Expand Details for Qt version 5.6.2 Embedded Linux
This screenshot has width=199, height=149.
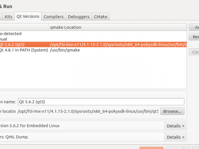coord(175,126)
